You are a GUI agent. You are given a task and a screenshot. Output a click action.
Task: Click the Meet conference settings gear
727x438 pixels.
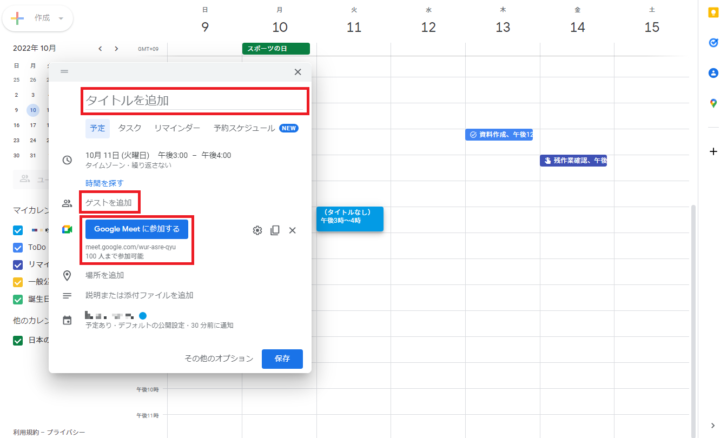257,230
